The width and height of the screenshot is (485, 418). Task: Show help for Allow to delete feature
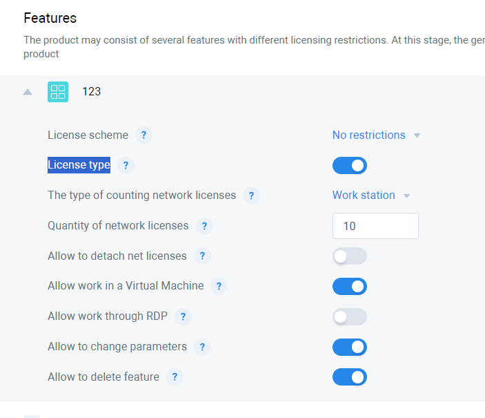click(175, 377)
